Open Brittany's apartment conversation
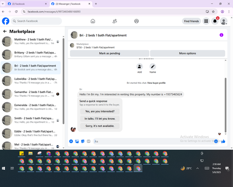The width and height of the screenshot is (233, 187). pos(31,54)
